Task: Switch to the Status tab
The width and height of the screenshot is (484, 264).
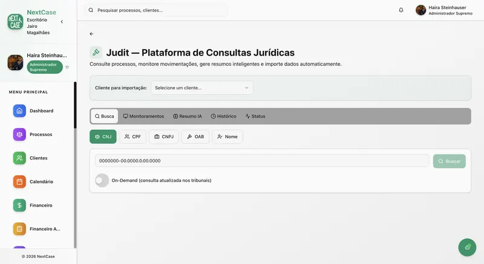Action: point(255,116)
